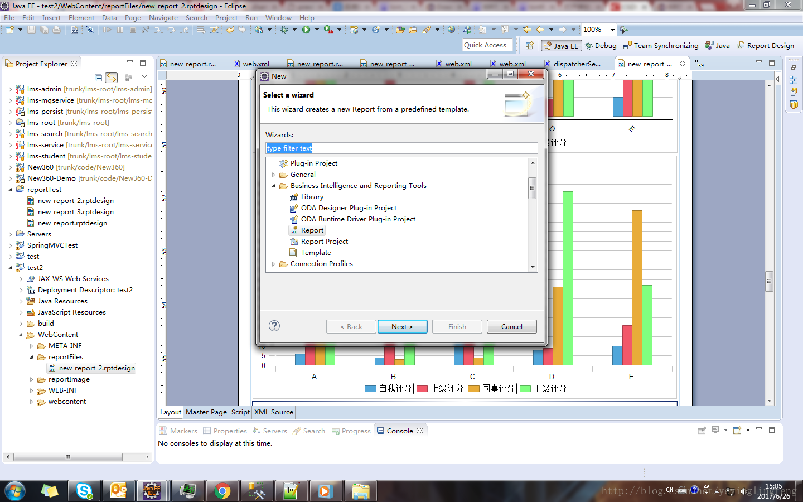Image resolution: width=803 pixels, height=502 pixels.
Task: Click the Back navigation arrow in toolbar
Action: (x=540, y=30)
